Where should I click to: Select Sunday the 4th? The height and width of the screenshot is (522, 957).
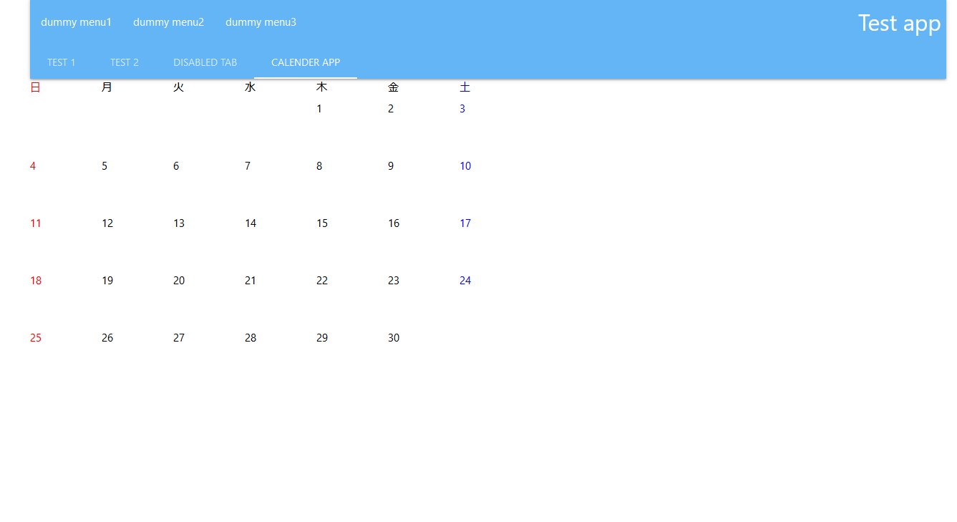33,166
